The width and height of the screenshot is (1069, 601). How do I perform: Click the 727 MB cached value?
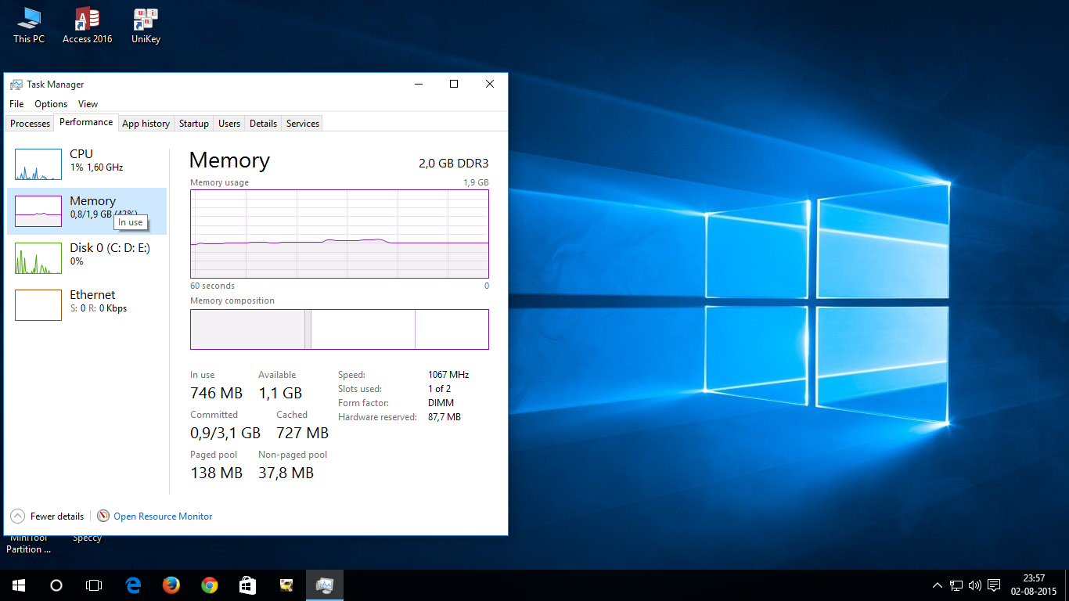tap(302, 433)
